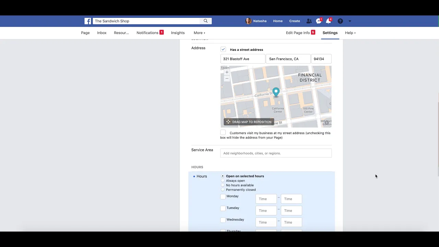Screen dimensions: 439x247
Task: Select No hours available option
Action: pyautogui.click(x=223, y=185)
